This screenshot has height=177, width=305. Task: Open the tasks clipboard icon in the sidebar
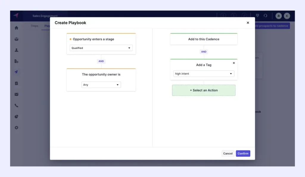(x=16, y=83)
